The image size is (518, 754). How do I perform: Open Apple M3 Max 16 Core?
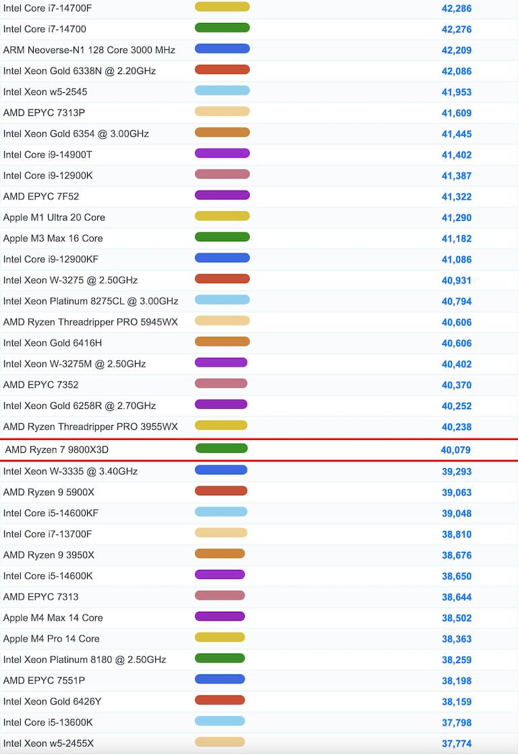click(x=53, y=239)
